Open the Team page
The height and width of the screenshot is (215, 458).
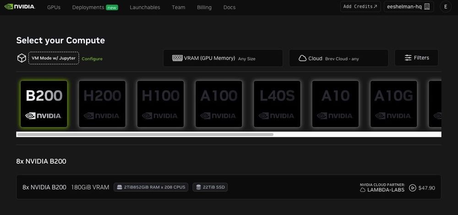point(179,7)
